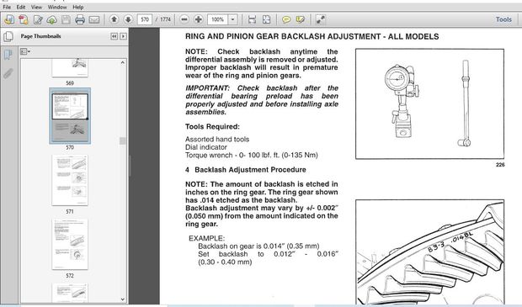Go to previous page with up arrow

click(x=114, y=19)
